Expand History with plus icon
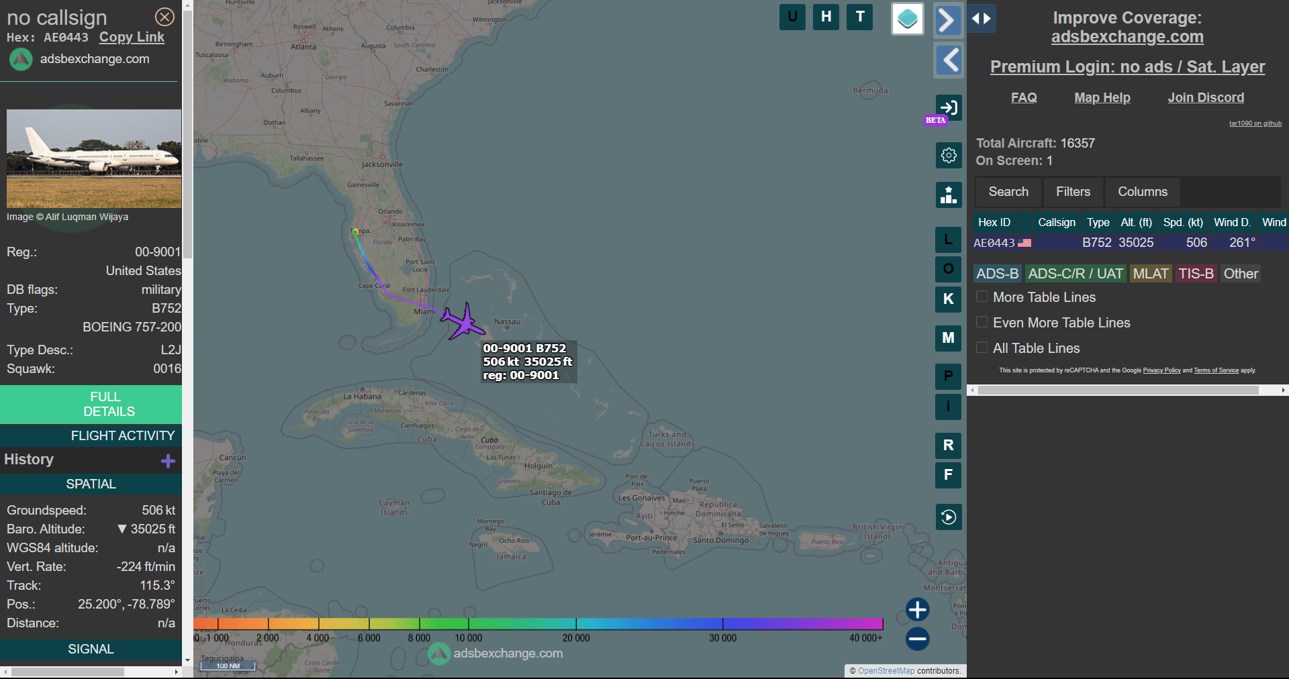 click(x=168, y=460)
